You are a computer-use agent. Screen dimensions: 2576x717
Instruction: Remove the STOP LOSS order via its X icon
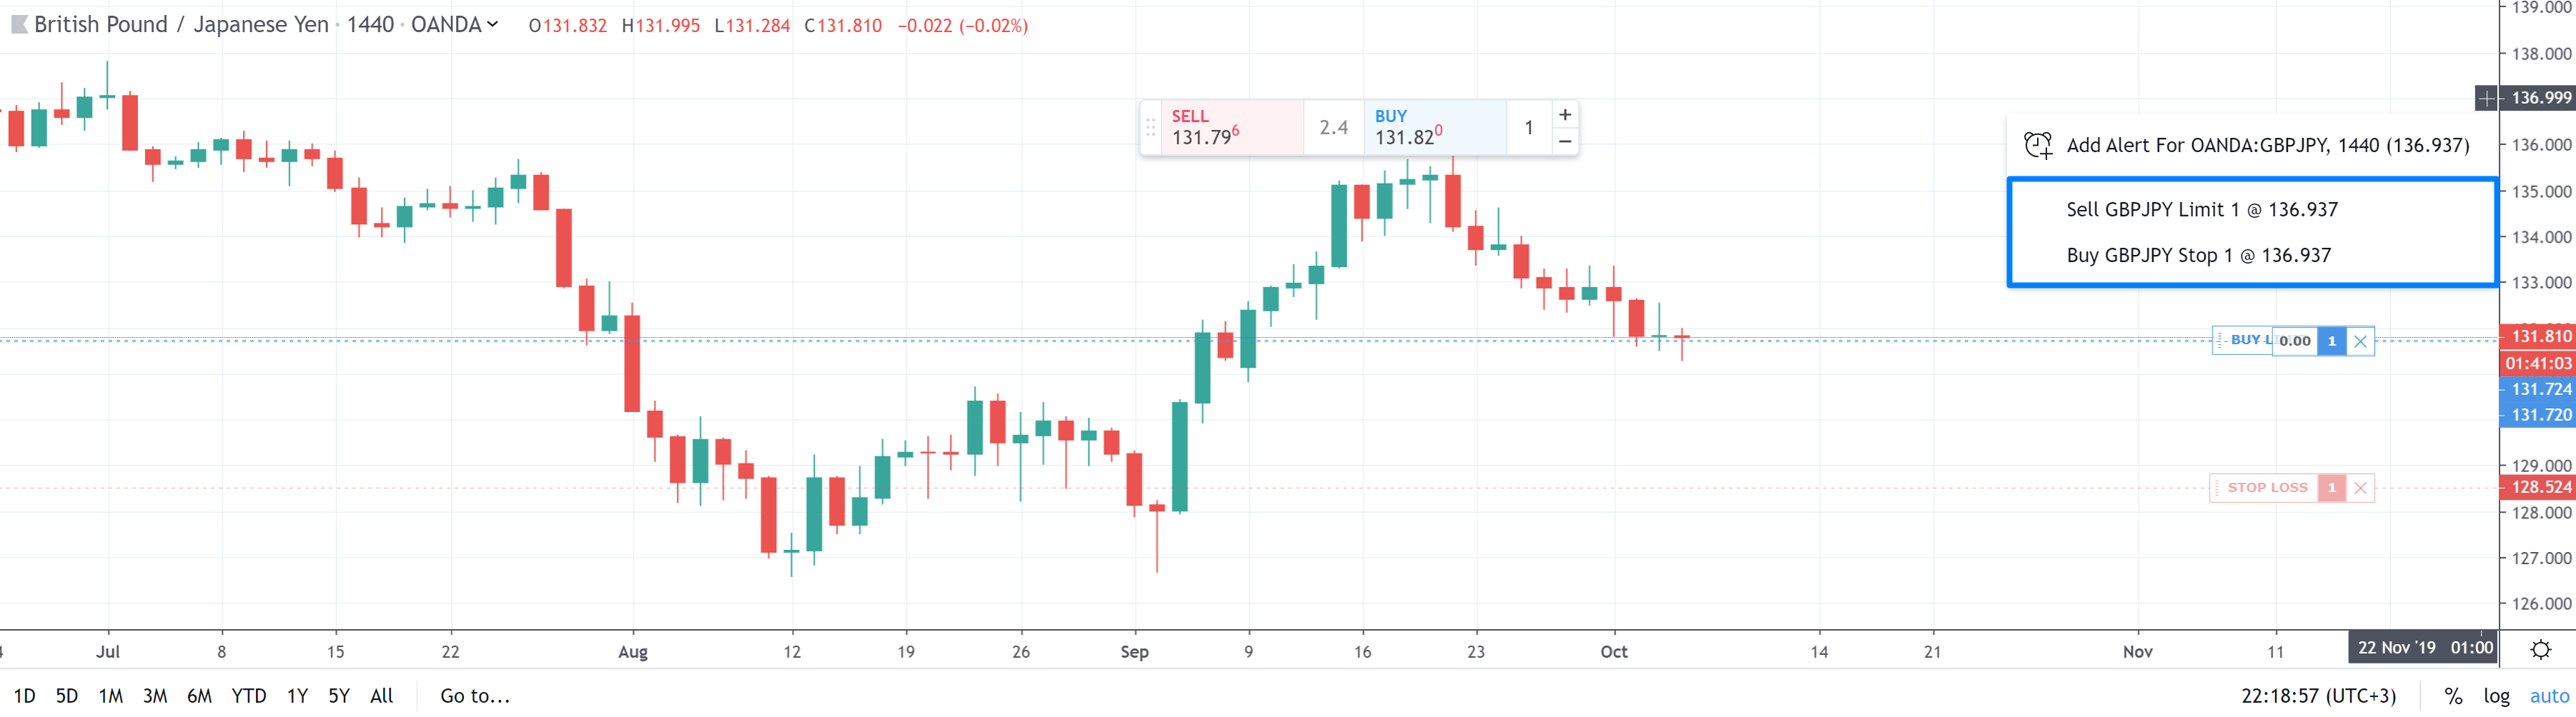click(x=2362, y=487)
